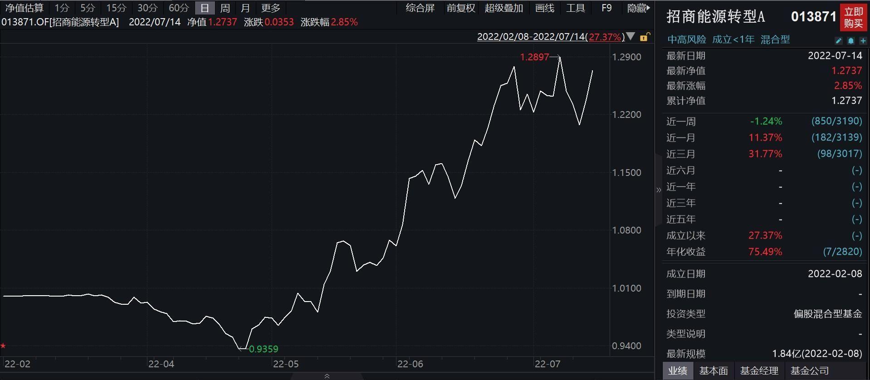Click the 年化收益 ranking (7/2820)
Screen dimensions: 870x380
click(x=842, y=252)
